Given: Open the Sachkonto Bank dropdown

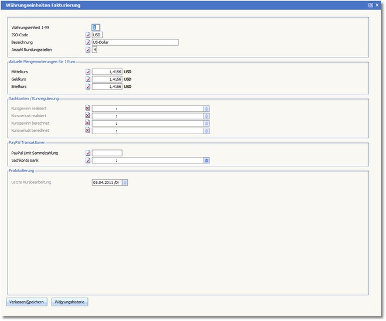Looking at the screenshot, I should [x=206, y=160].
